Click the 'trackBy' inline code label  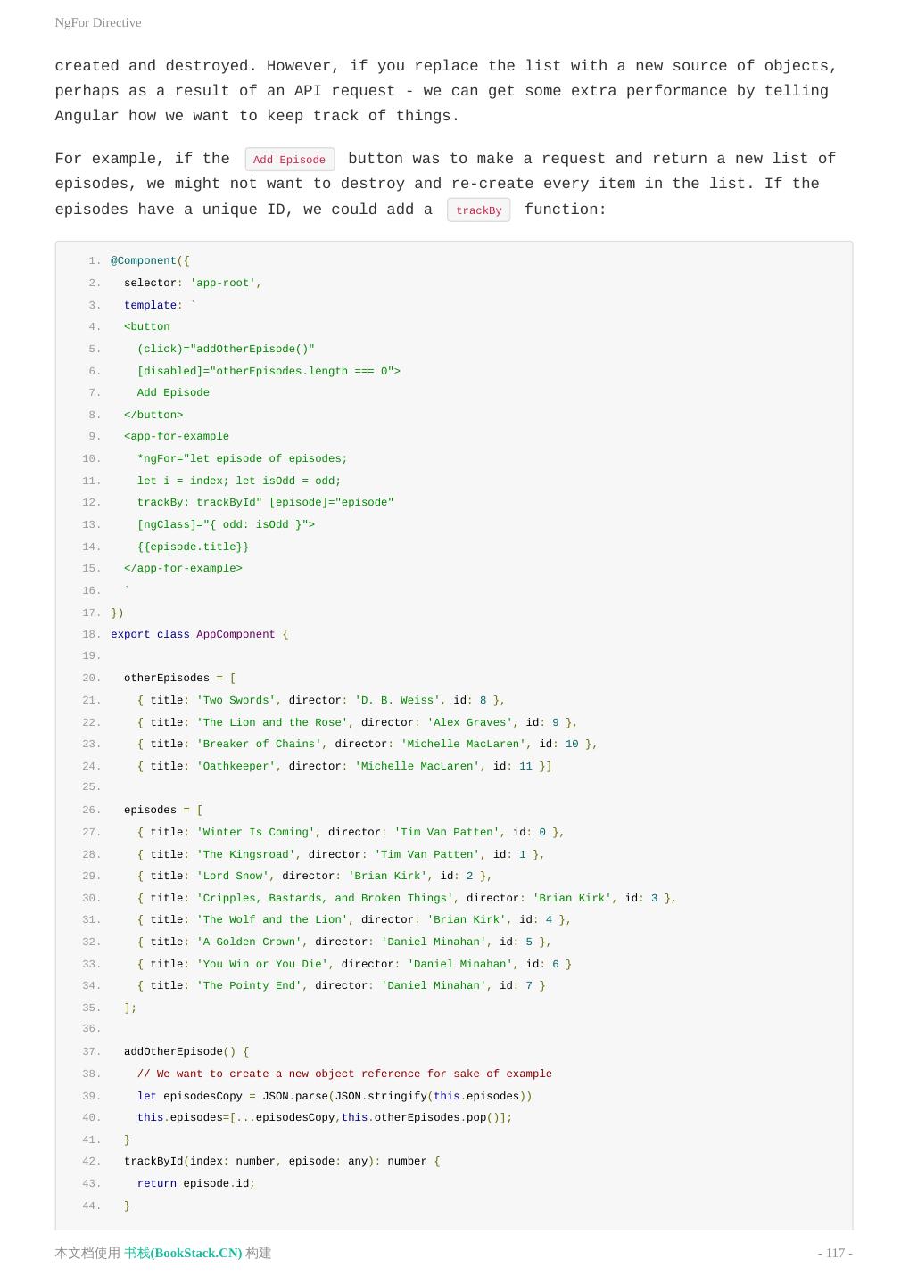tap(478, 210)
